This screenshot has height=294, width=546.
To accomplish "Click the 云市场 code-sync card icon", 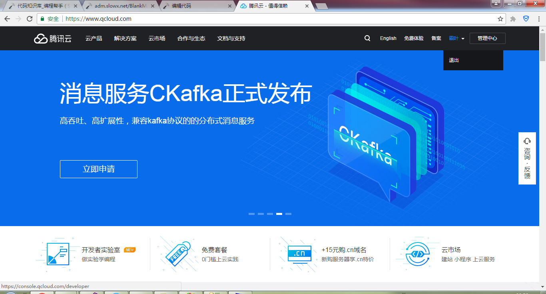I will [x=418, y=254].
